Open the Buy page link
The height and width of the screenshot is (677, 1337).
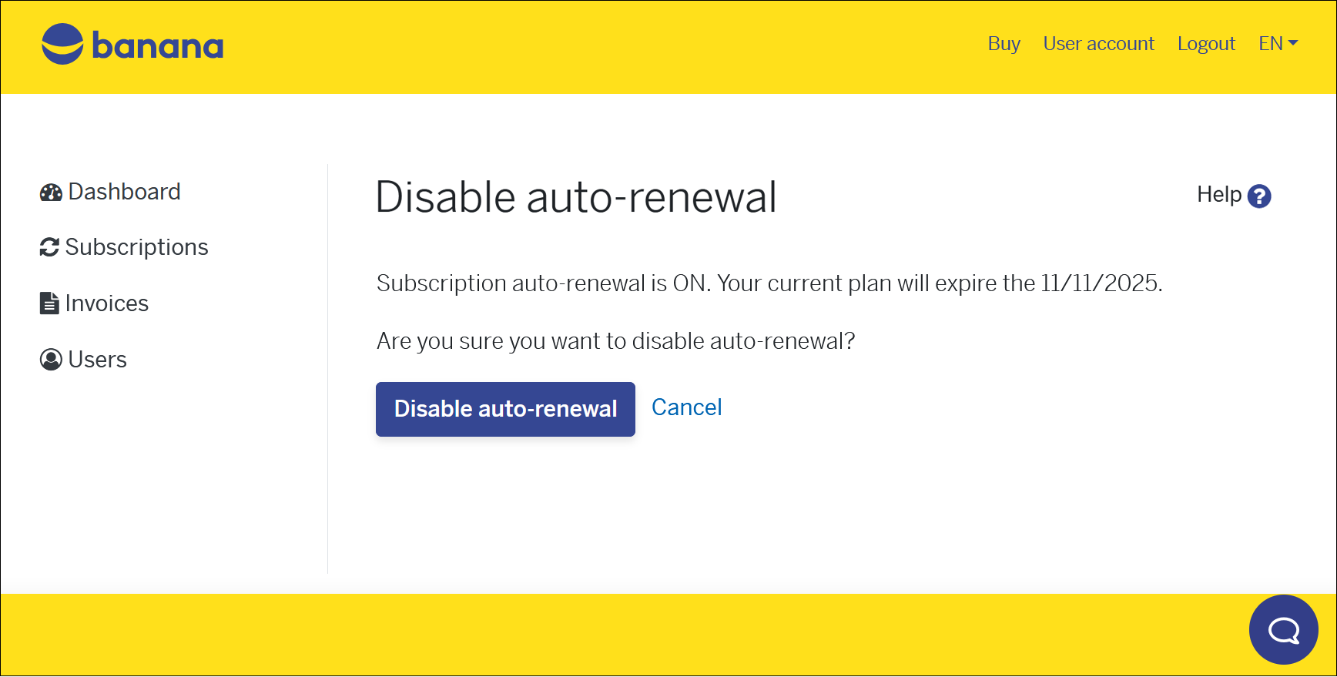1004,44
